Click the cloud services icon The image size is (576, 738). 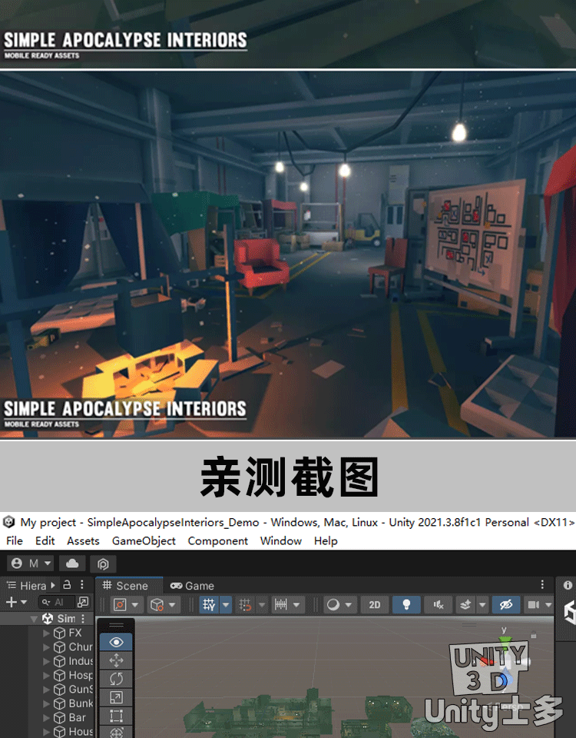(x=71, y=563)
